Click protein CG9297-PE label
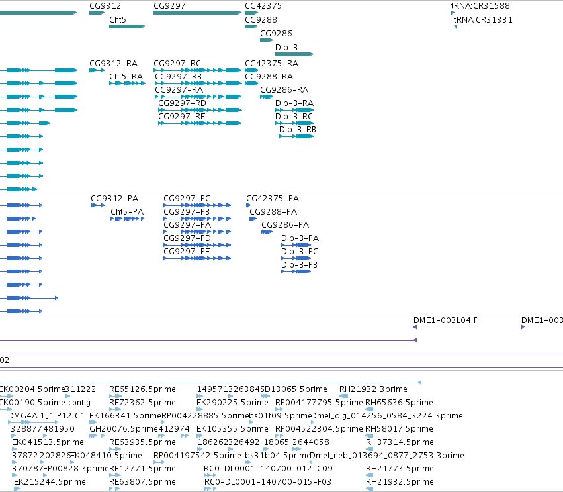 point(187,252)
